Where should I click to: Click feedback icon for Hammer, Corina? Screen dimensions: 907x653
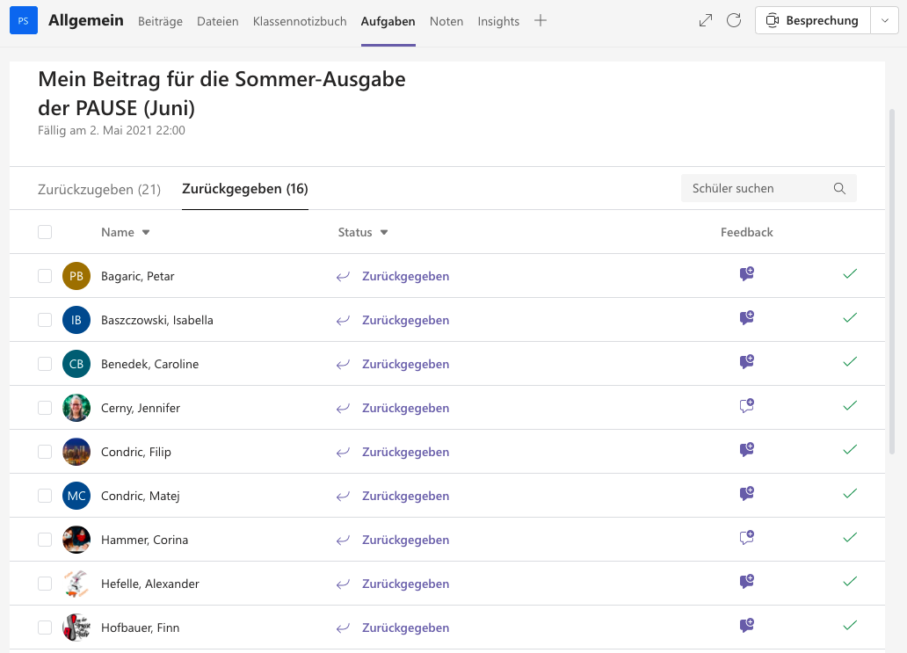pyautogui.click(x=747, y=538)
